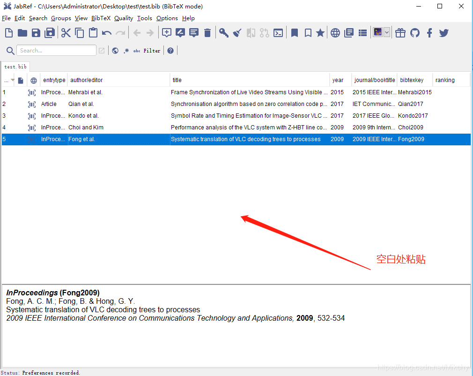Click the list view toolbar icon

pos(362,33)
